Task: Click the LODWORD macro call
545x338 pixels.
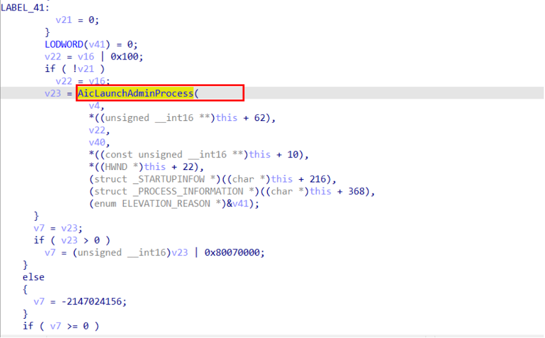Action: pos(65,44)
